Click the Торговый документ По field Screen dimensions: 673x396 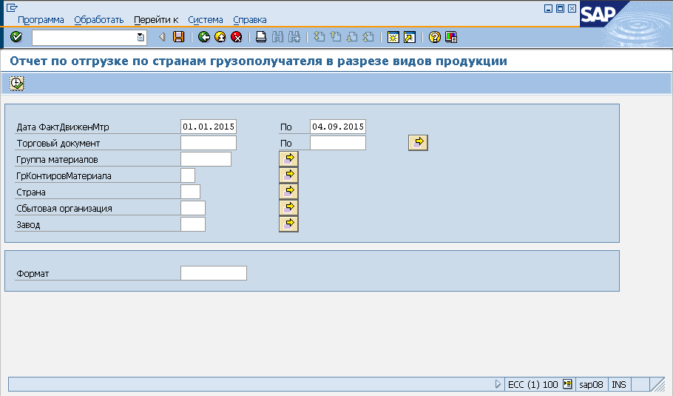click(338, 143)
